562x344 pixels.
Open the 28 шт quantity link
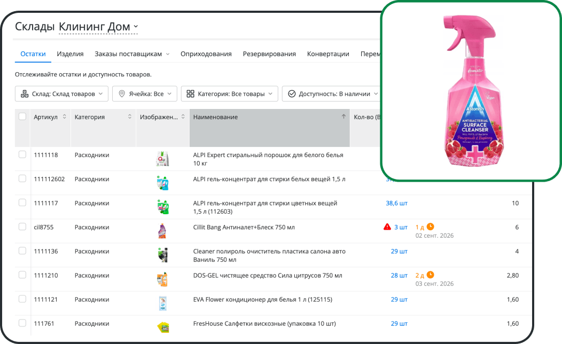pos(399,275)
